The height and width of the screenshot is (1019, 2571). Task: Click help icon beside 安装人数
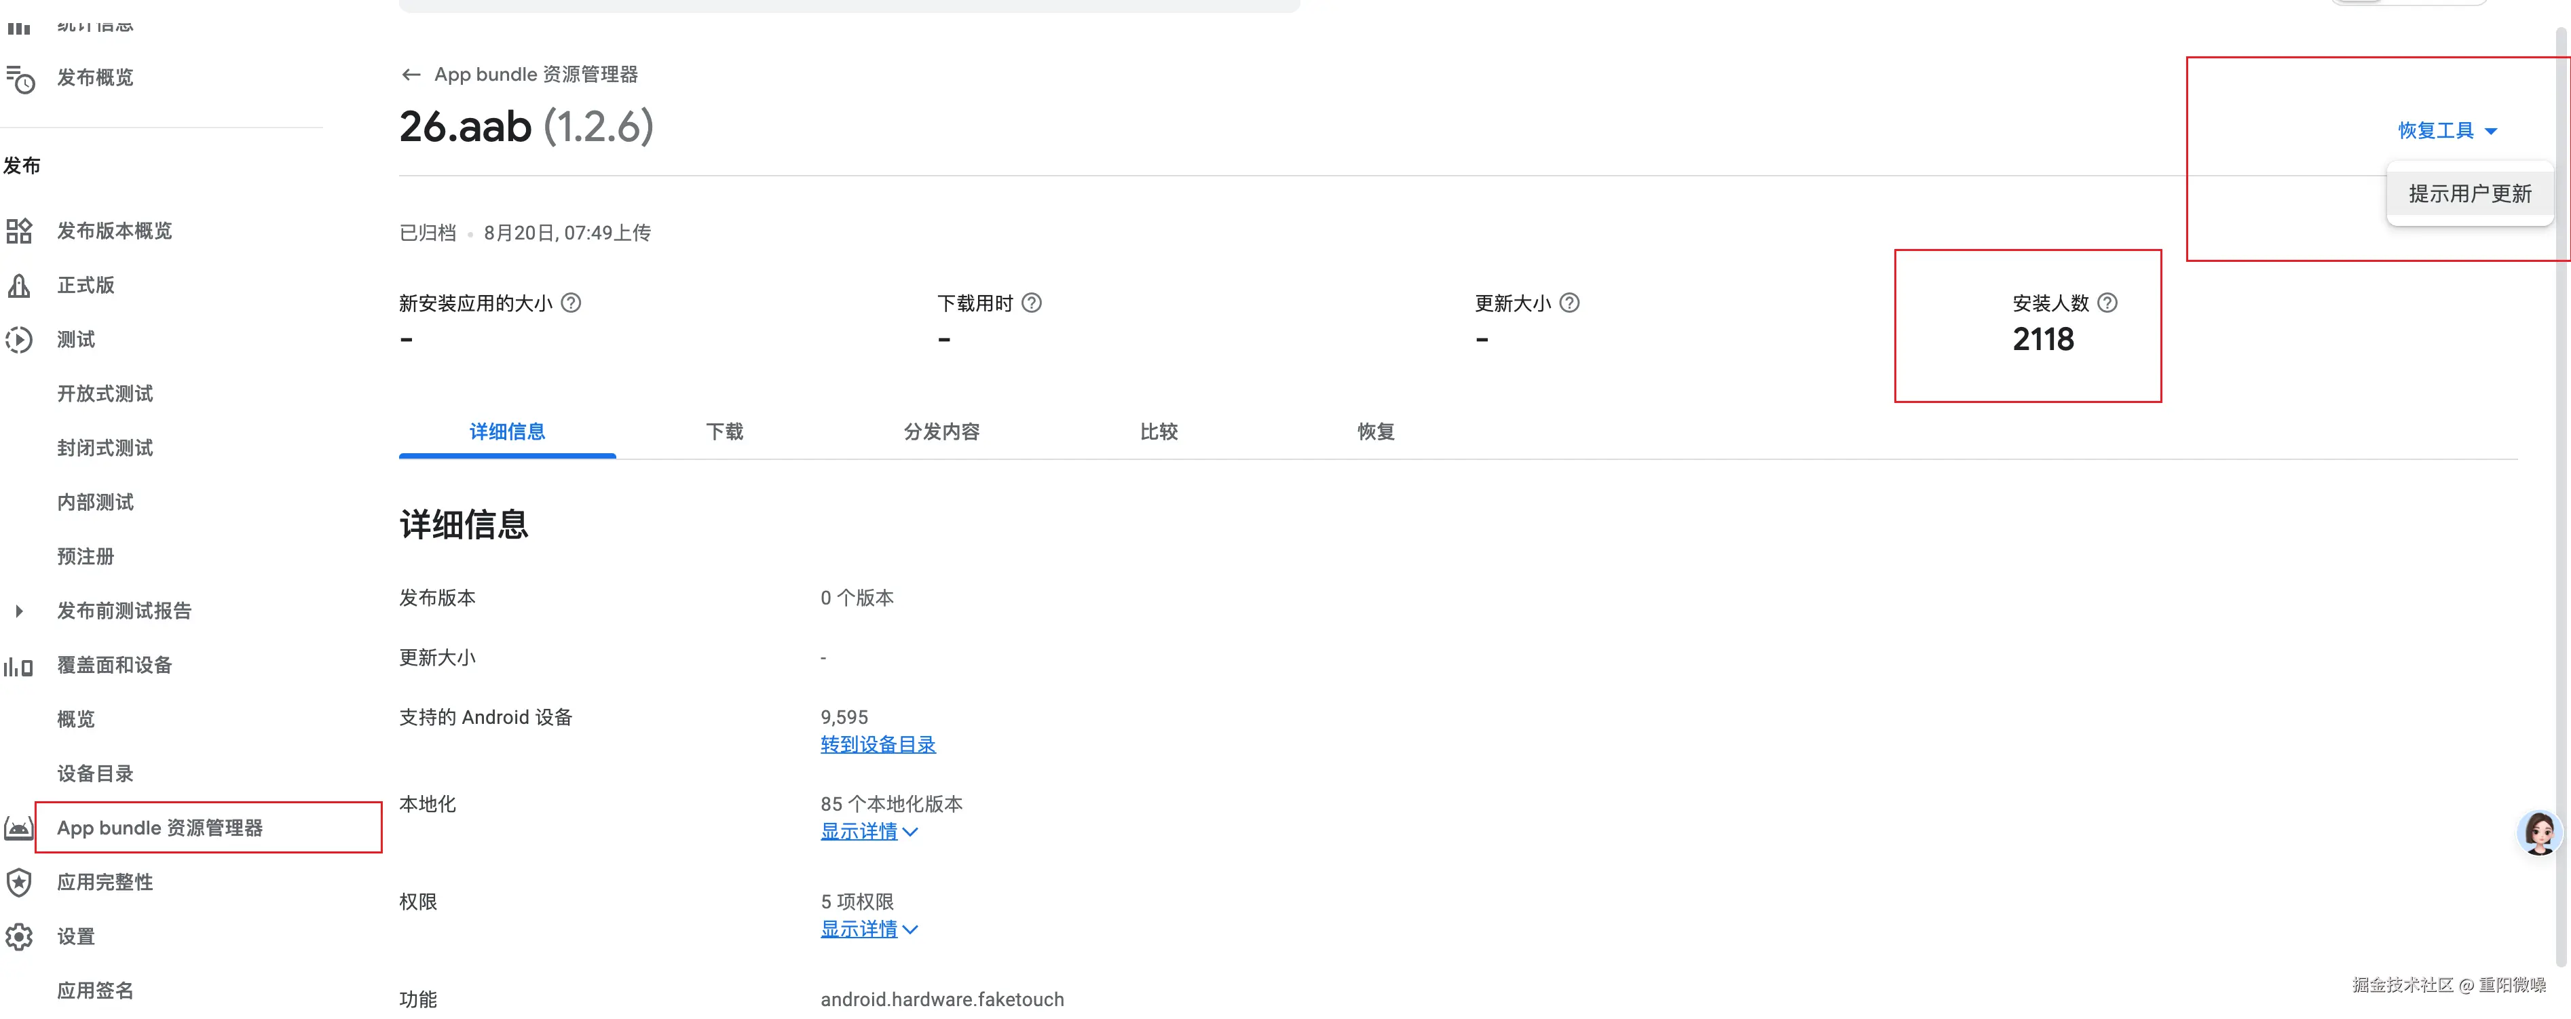point(2107,303)
